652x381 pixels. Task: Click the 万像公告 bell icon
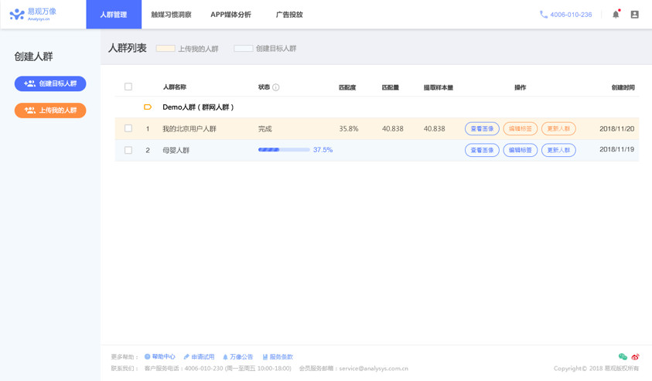coord(225,356)
